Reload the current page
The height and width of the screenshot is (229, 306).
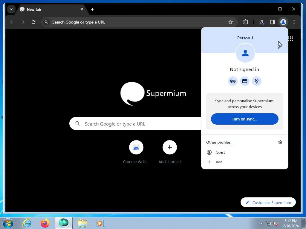point(33,22)
